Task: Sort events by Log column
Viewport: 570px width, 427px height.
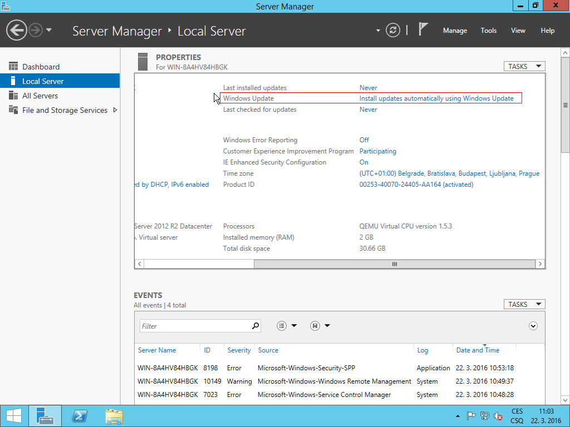Action: click(x=422, y=350)
